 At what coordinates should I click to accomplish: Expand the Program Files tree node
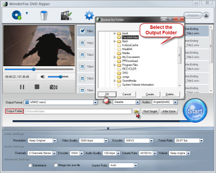point(114,65)
